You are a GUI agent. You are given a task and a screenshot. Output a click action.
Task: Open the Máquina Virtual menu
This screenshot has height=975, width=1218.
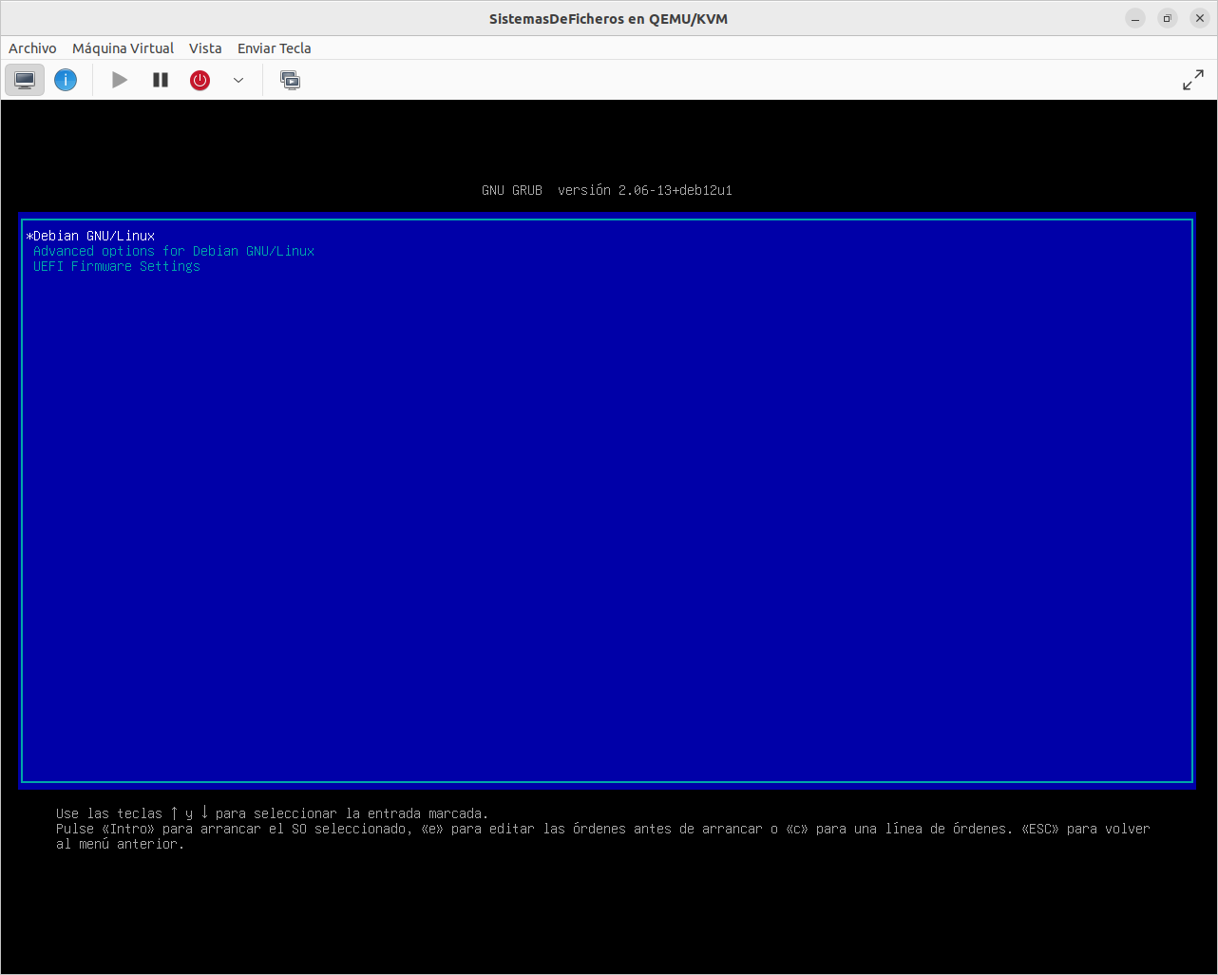tap(123, 48)
